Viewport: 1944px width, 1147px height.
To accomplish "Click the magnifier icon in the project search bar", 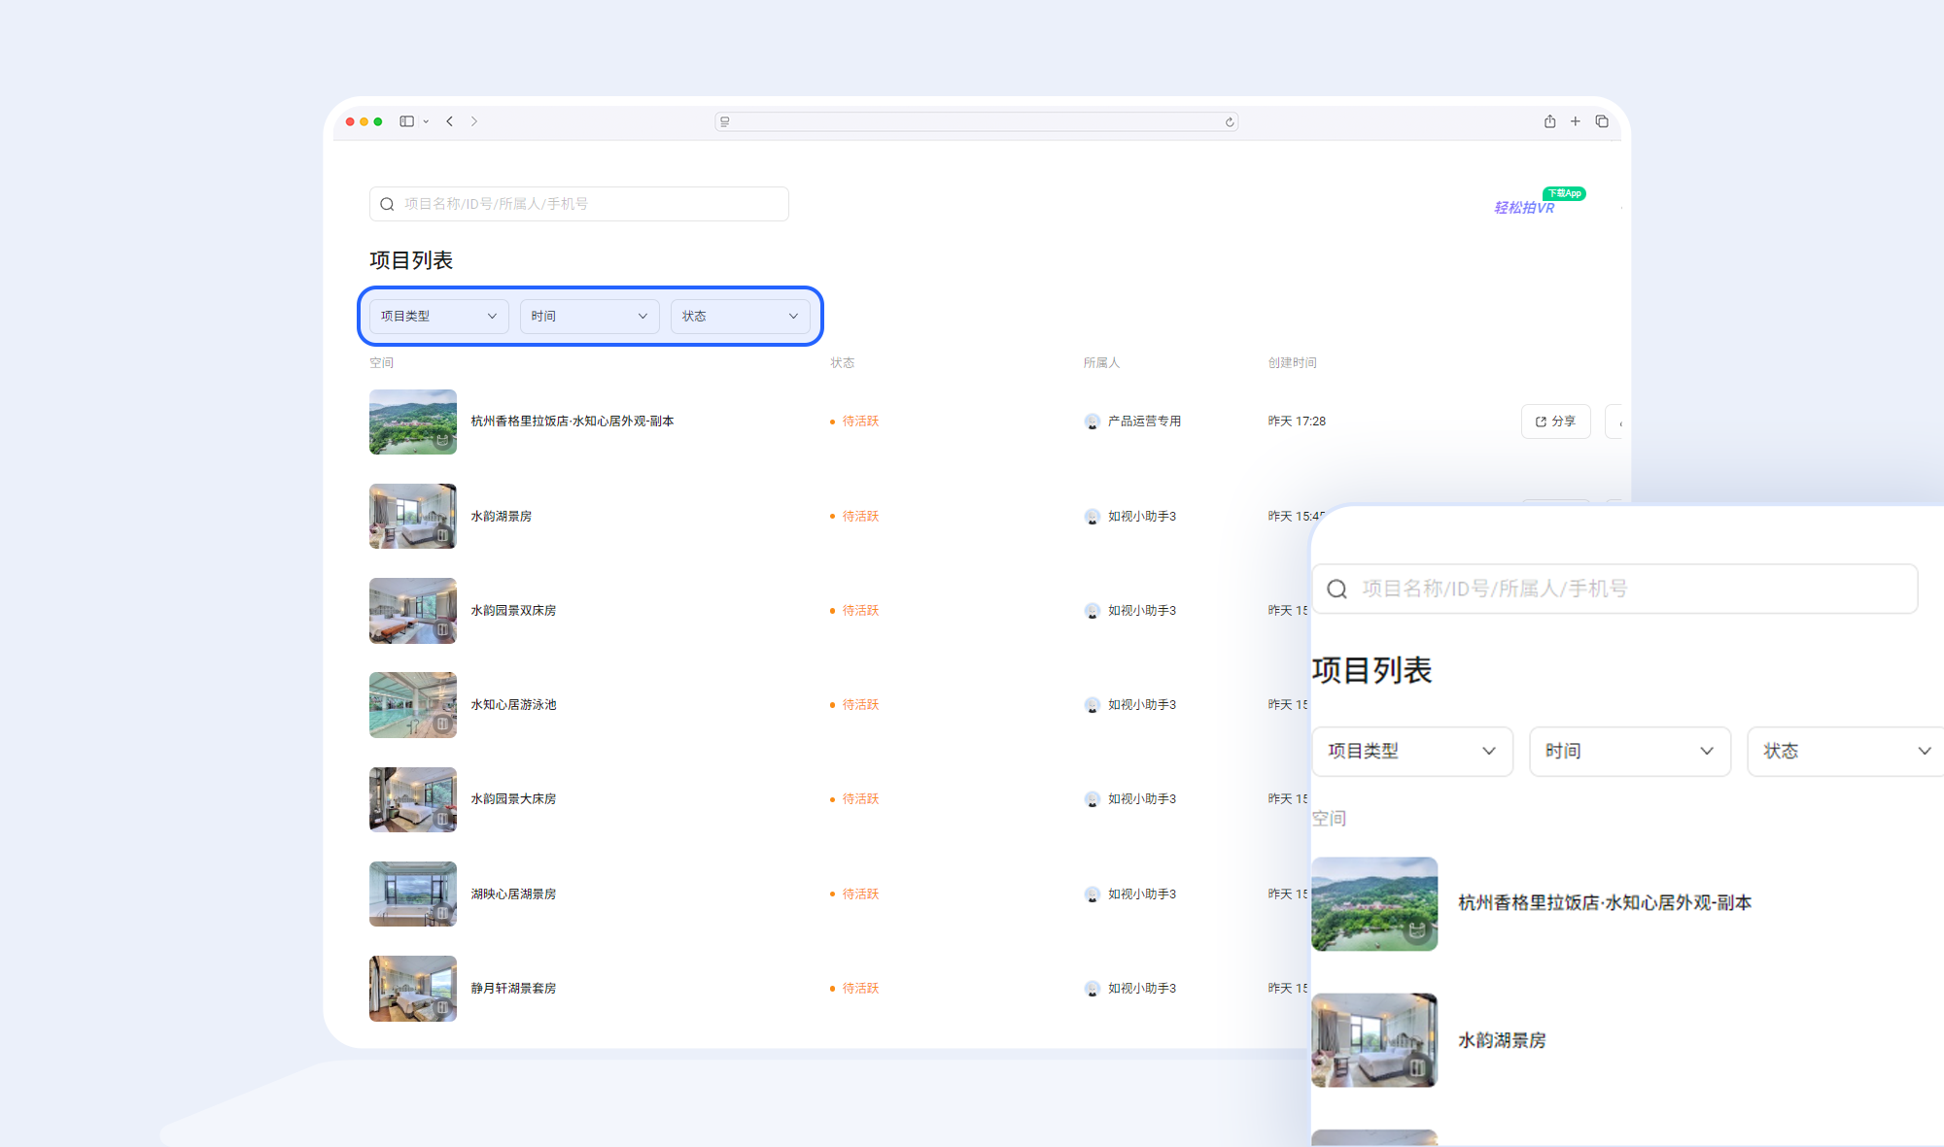I will click(x=387, y=203).
